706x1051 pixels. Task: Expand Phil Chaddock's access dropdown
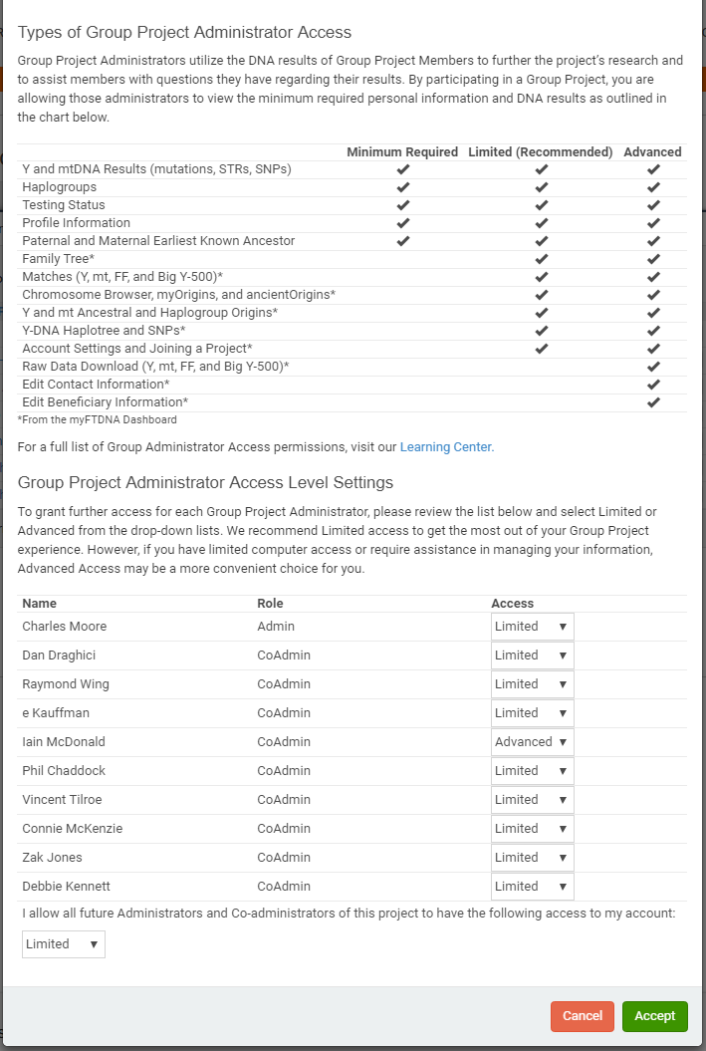coord(532,771)
